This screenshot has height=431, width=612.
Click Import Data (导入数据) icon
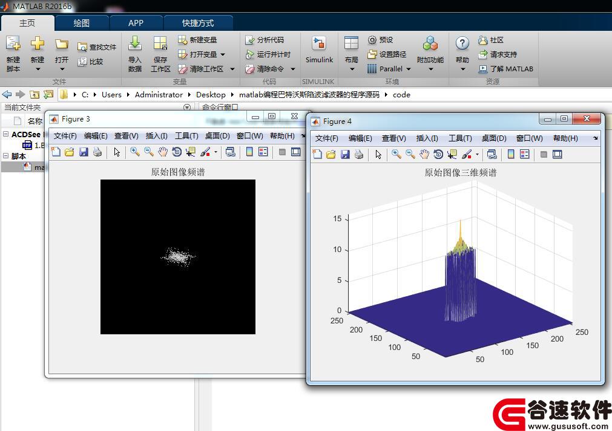(135, 44)
